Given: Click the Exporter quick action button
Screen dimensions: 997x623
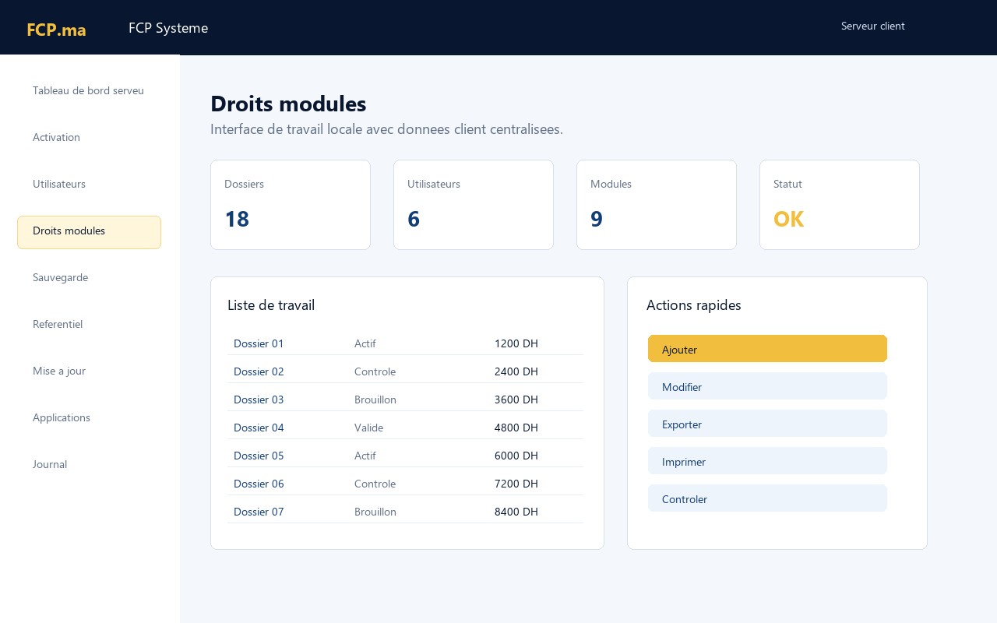Looking at the screenshot, I should click(x=767, y=424).
